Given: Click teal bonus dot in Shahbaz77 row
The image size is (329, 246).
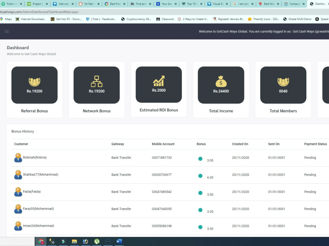Looking at the screenshot, I should [200, 176].
